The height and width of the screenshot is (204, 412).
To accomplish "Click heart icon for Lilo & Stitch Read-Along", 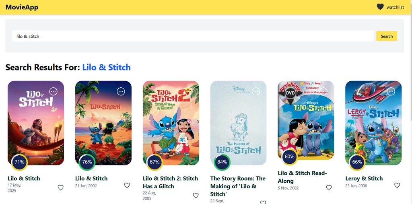I will click(x=329, y=188).
